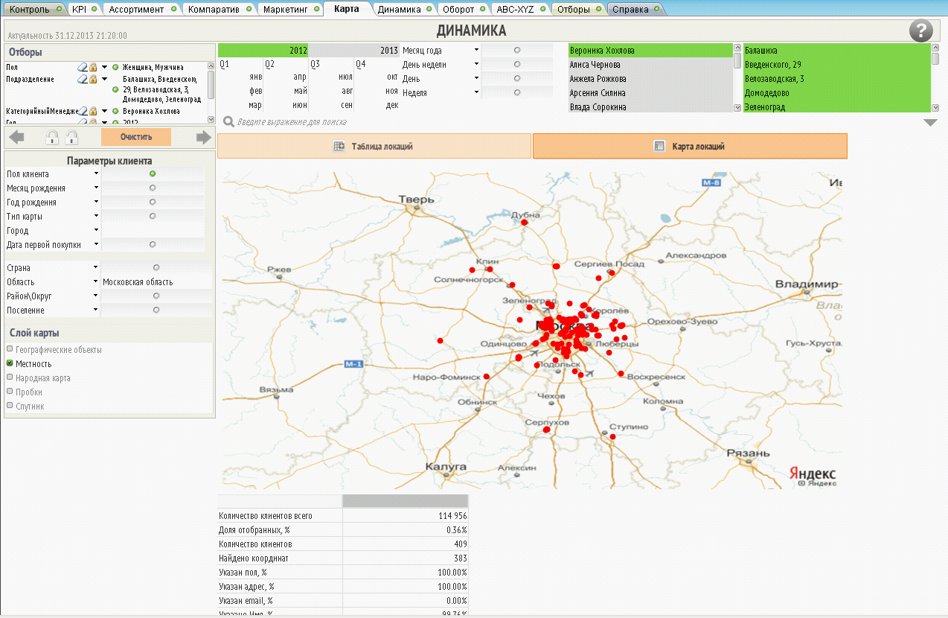Click the search magnifier icon
The width and height of the screenshot is (948, 618).
coord(229,121)
